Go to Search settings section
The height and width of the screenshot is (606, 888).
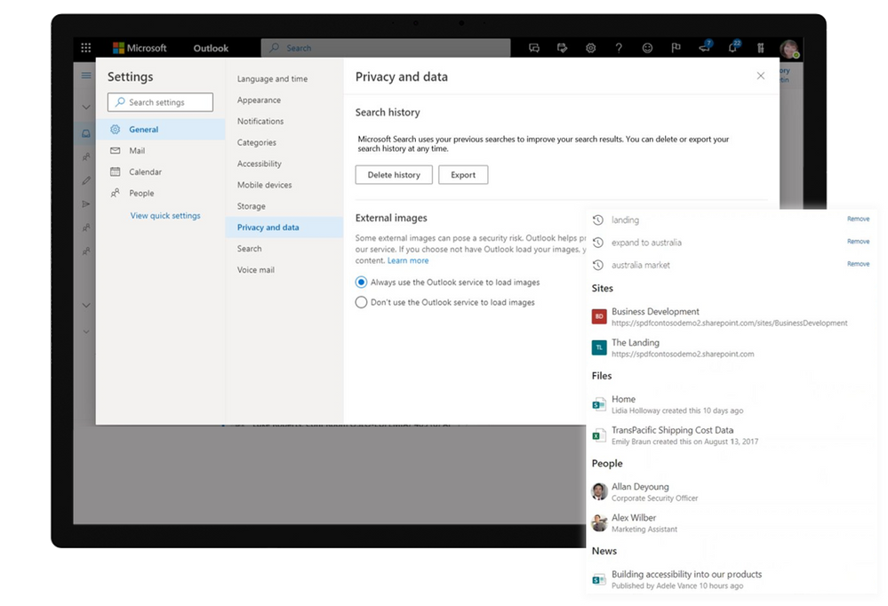click(x=249, y=249)
